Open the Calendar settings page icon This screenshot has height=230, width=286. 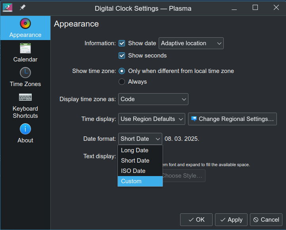pos(25,48)
